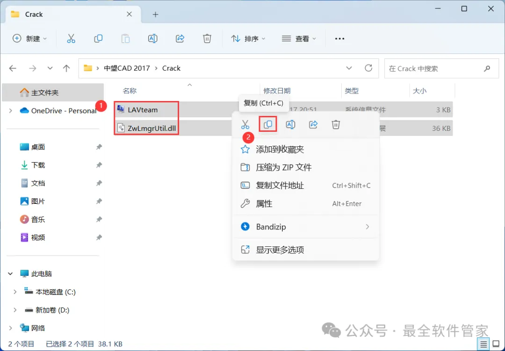Viewport: 505px width, 351px height.
Task: Close the Crack tab
Action: [x=129, y=14]
